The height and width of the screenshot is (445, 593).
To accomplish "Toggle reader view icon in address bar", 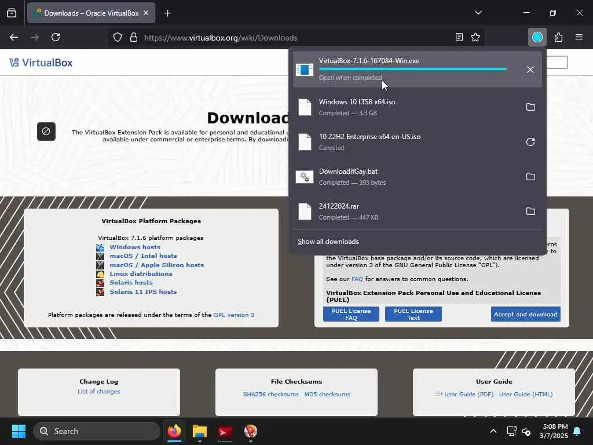I will click(x=459, y=37).
